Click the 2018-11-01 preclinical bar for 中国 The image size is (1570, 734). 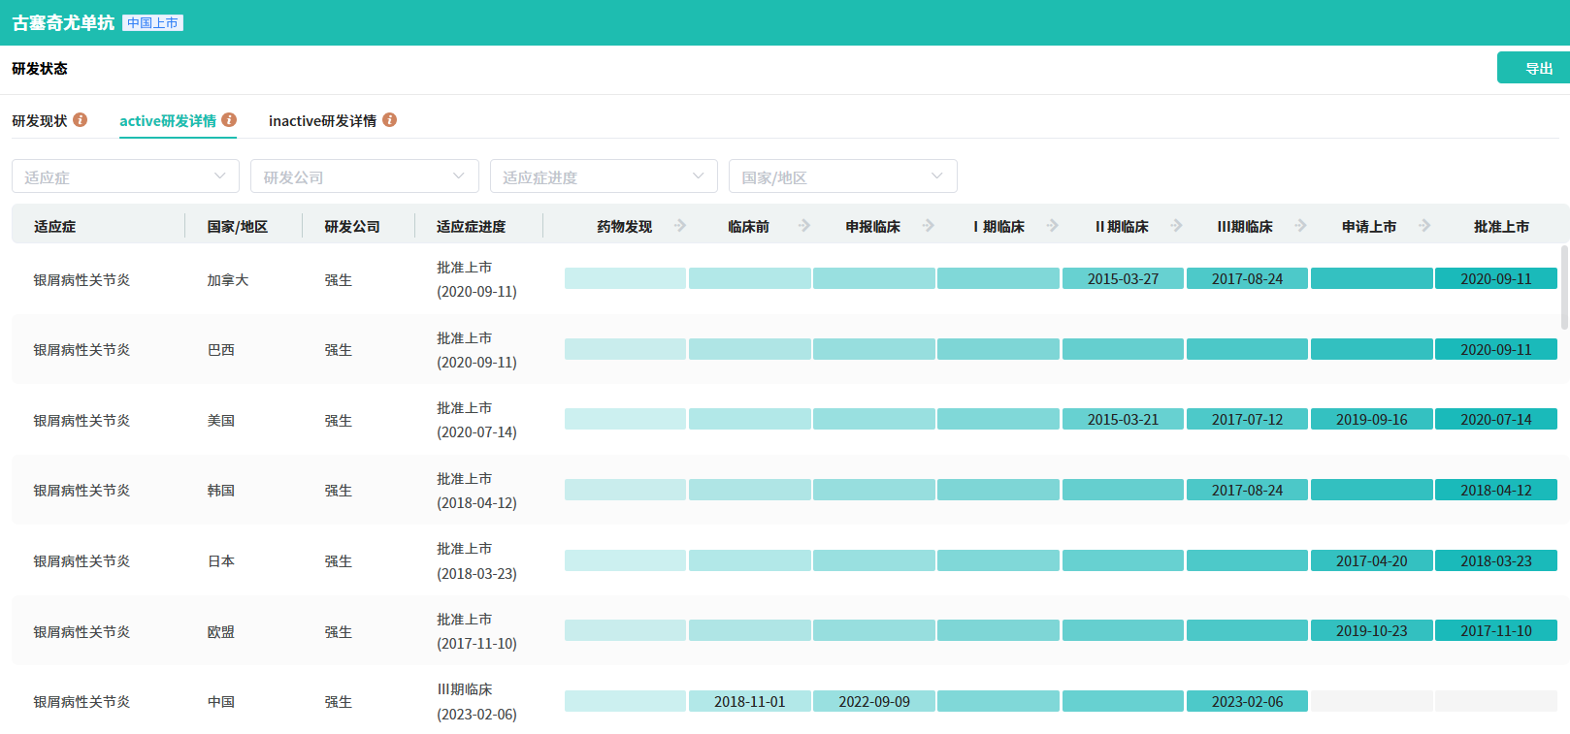749,702
